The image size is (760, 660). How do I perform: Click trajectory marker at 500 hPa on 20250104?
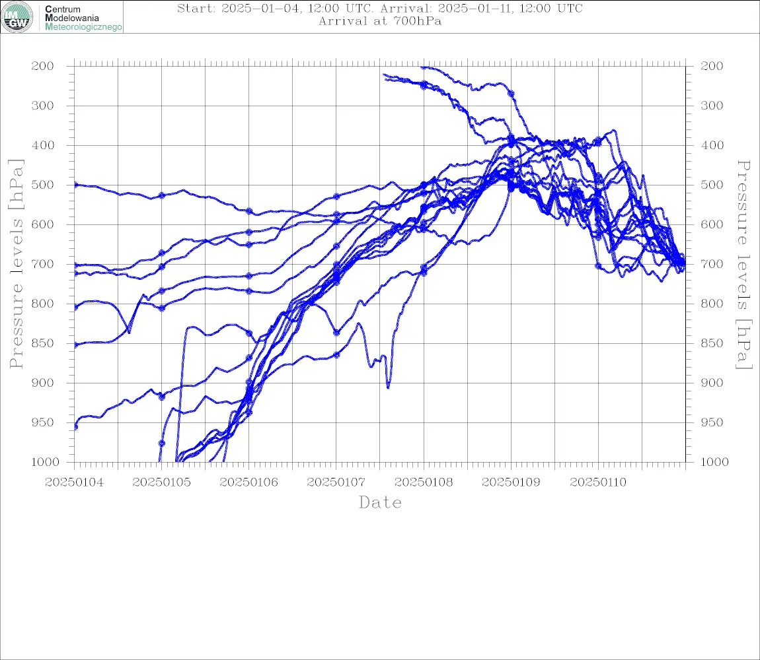75,185
